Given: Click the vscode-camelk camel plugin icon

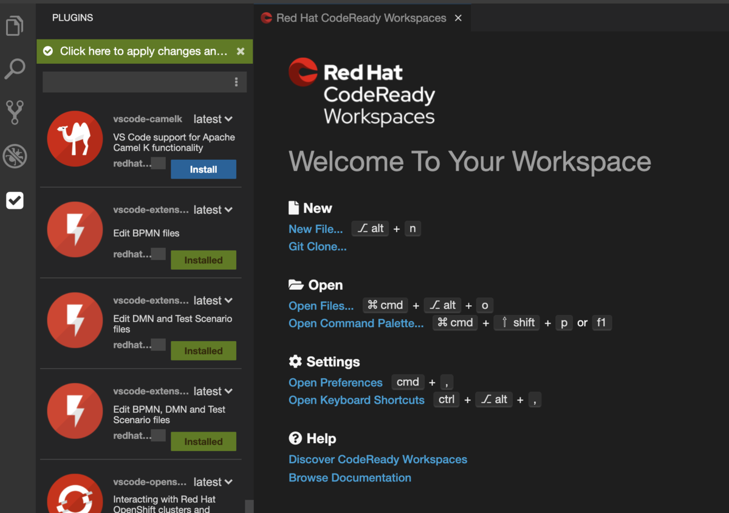Looking at the screenshot, I should [75, 139].
